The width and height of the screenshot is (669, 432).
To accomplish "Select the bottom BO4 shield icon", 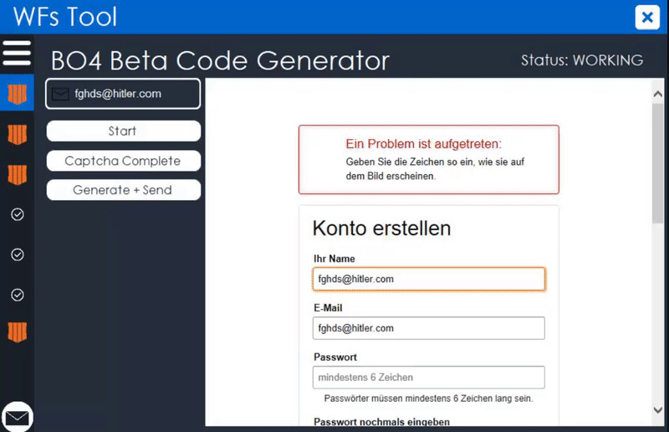I will click(x=17, y=332).
